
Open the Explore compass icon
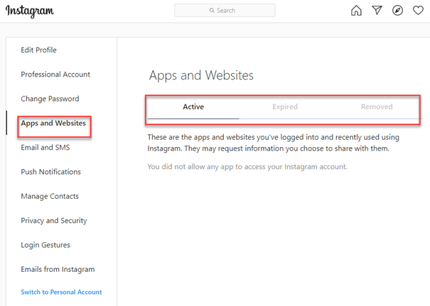click(397, 11)
